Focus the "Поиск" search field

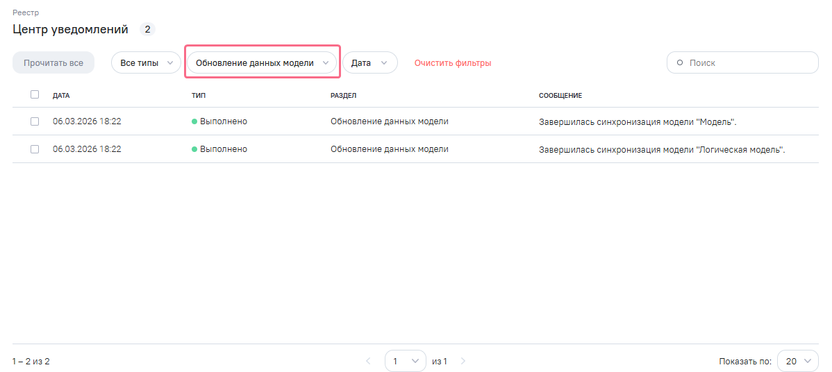click(x=742, y=62)
